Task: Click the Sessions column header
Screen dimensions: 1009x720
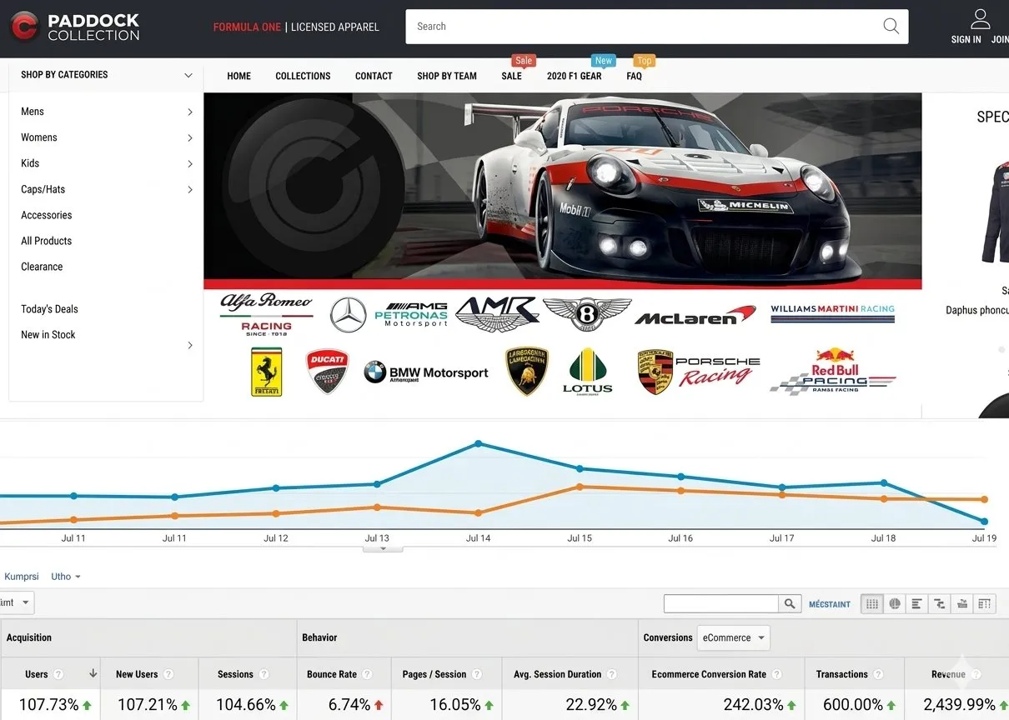Action: 235,674
